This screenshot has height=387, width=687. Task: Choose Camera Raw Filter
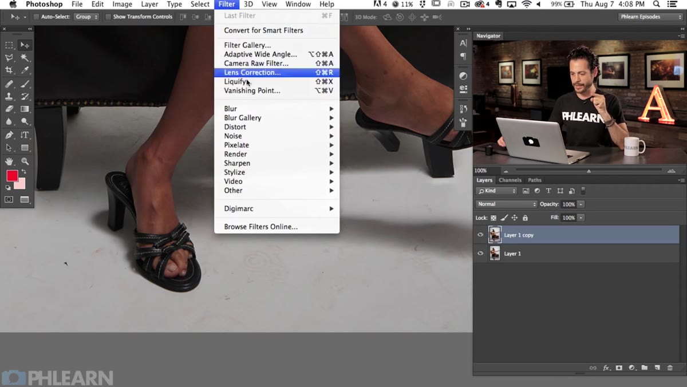pyautogui.click(x=277, y=64)
